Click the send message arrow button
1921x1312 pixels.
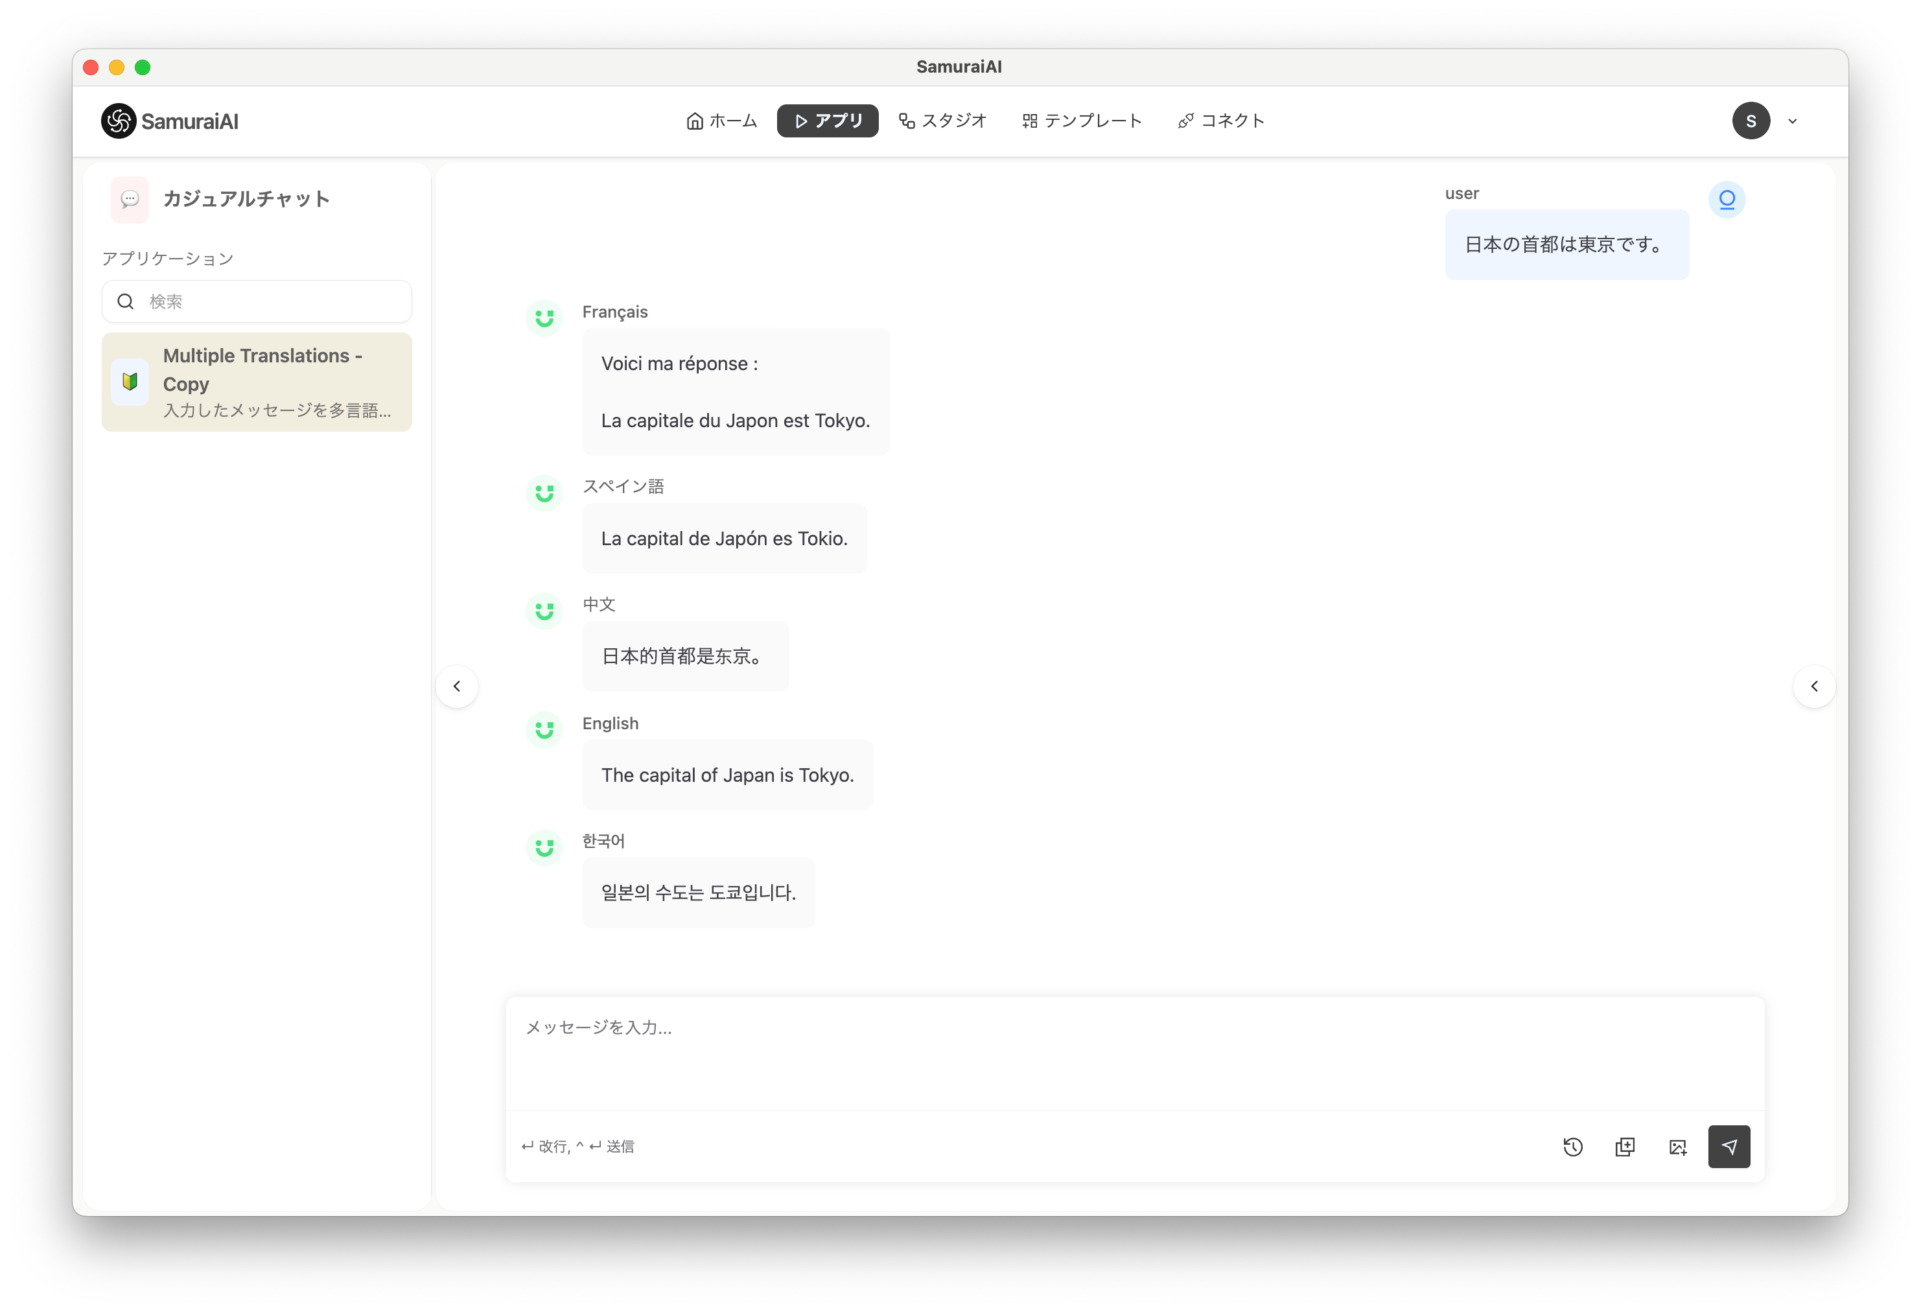coord(1729,1146)
